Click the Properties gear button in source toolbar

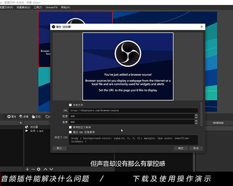[x=12, y=117]
